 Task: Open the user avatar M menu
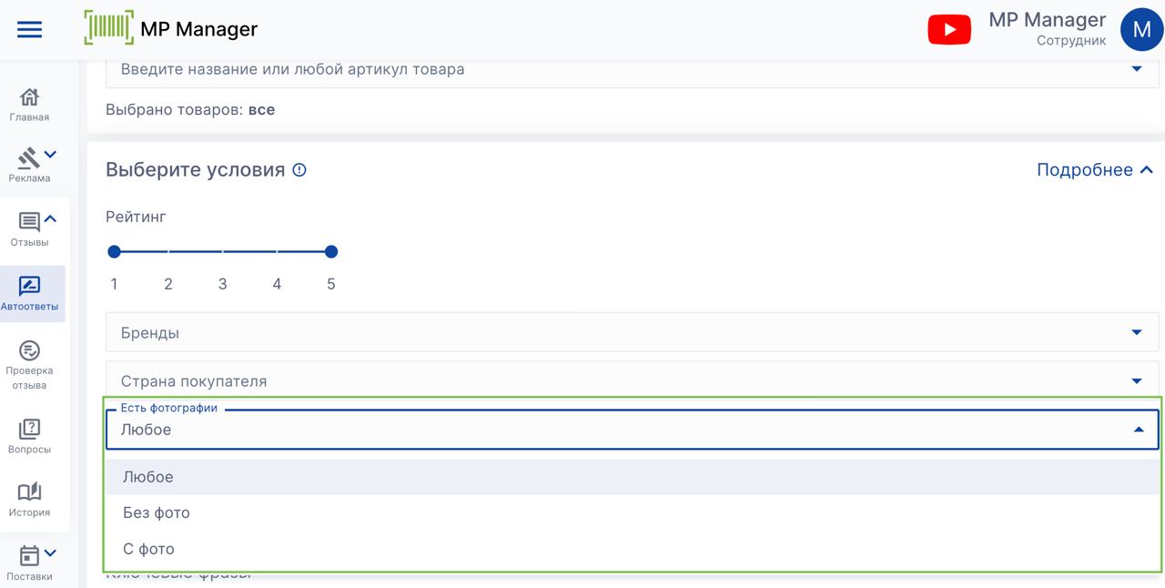(x=1141, y=30)
